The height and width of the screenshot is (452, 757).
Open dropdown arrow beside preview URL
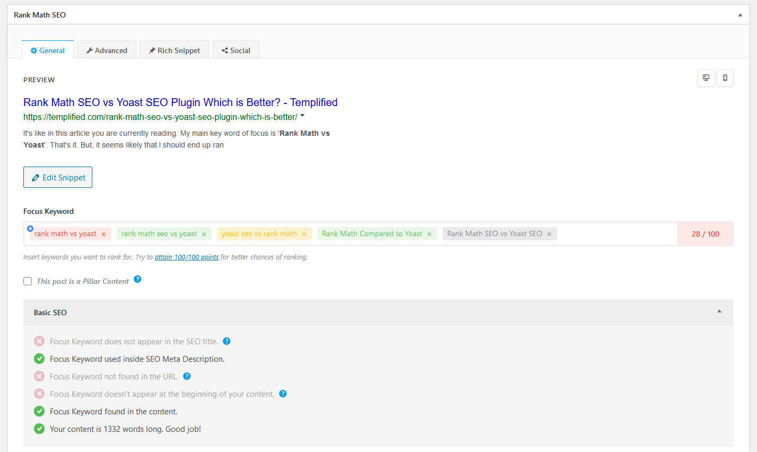302,115
